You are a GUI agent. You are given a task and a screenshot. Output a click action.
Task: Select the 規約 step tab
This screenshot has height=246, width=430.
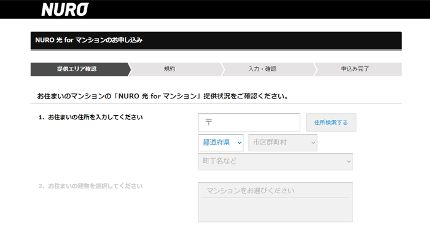[x=176, y=69]
